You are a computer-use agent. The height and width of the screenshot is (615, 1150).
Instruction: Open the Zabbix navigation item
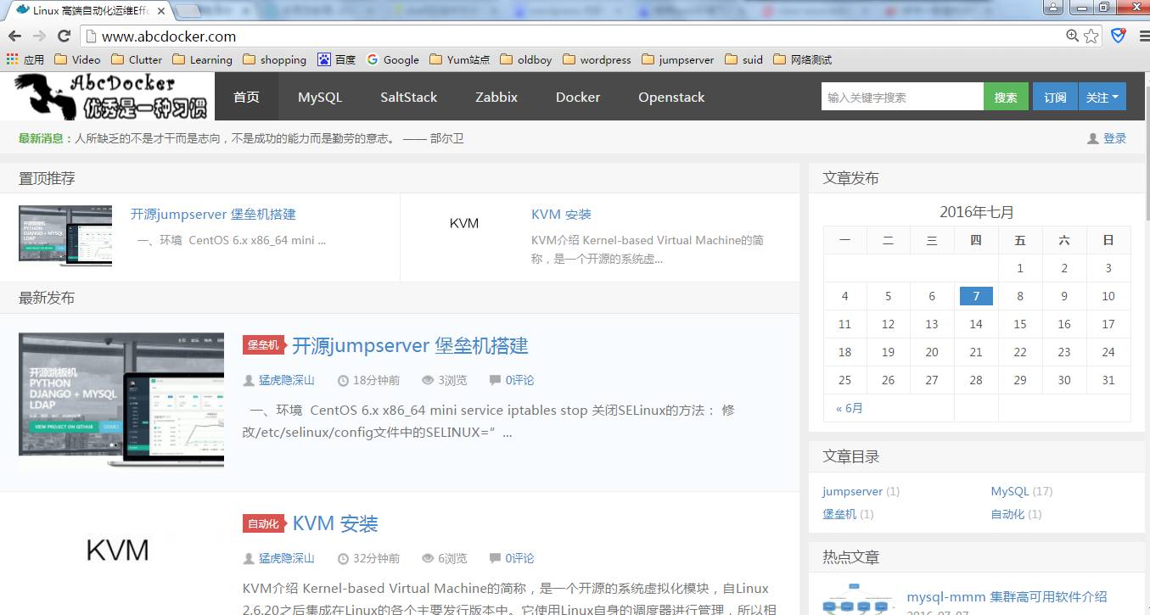point(496,97)
